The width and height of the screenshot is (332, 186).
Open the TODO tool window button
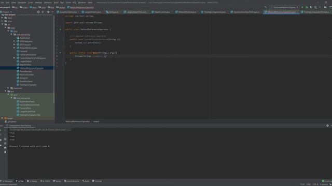45,181
